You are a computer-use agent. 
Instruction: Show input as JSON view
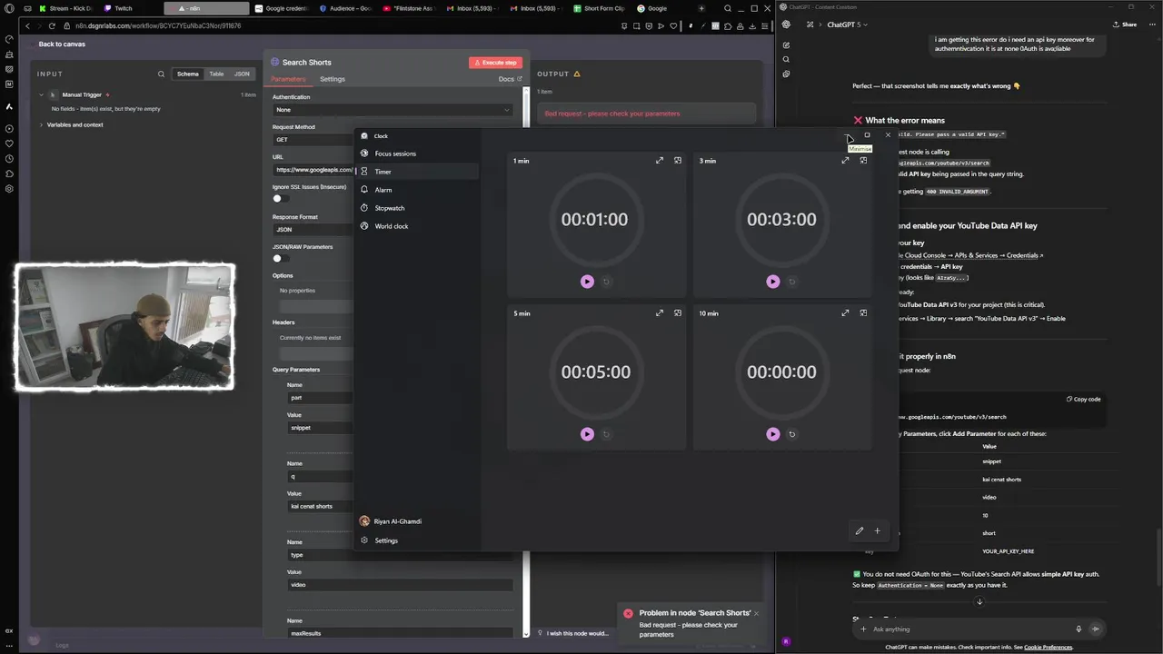(x=242, y=74)
